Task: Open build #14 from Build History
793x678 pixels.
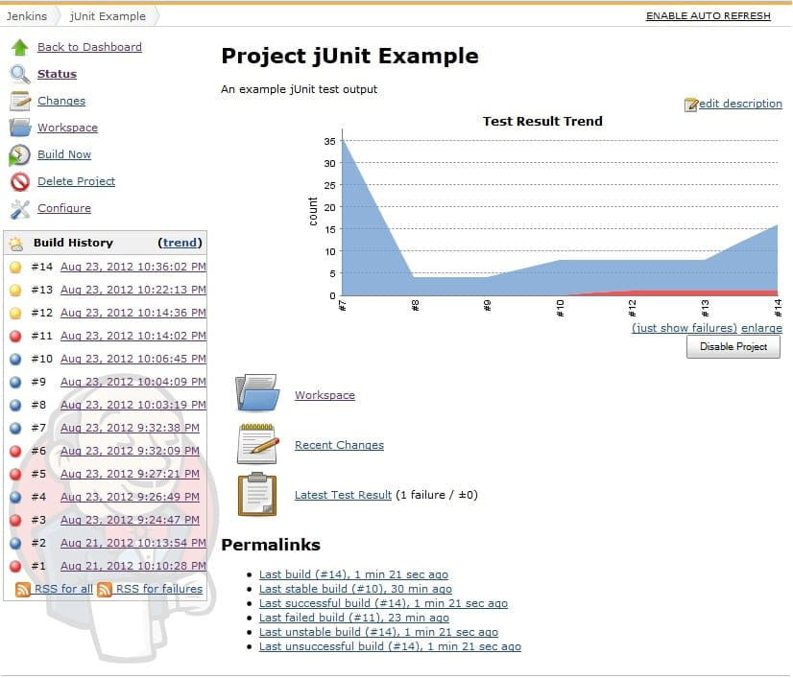Action: (x=132, y=267)
